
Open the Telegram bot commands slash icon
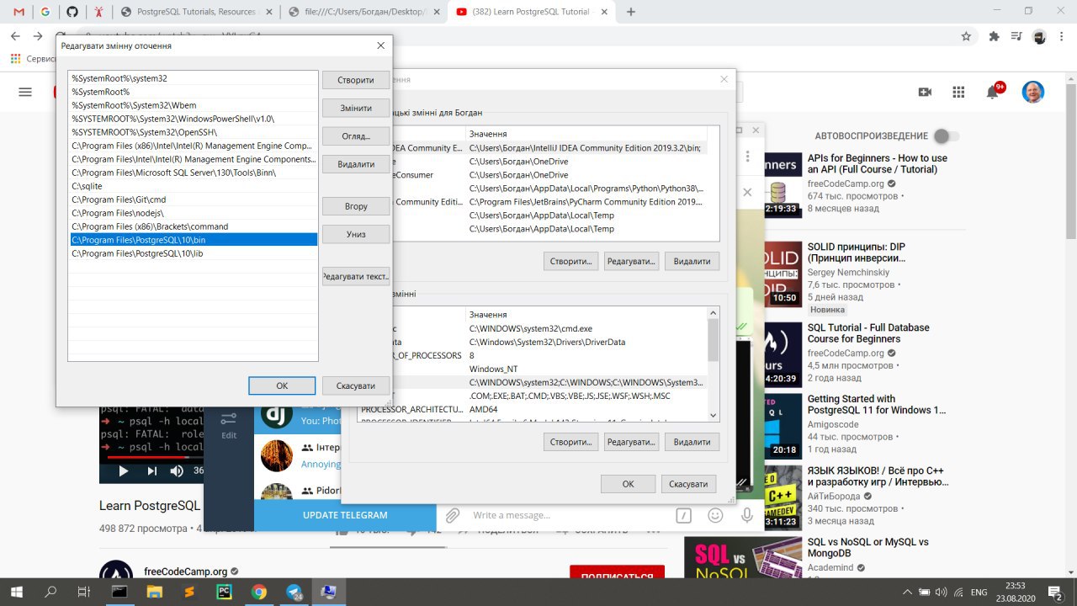point(685,515)
